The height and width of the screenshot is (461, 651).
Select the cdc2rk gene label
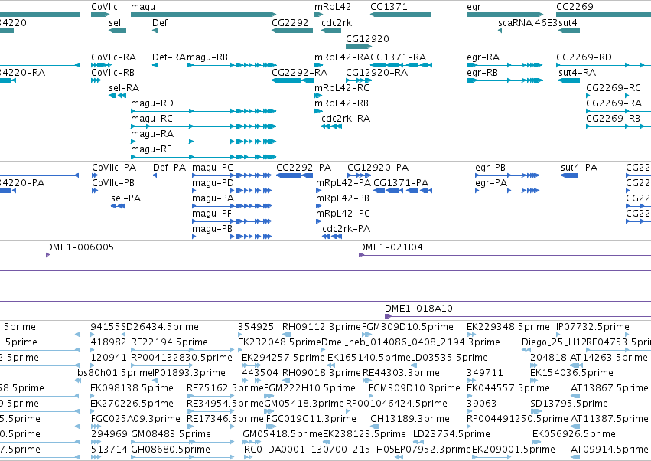[337, 22]
